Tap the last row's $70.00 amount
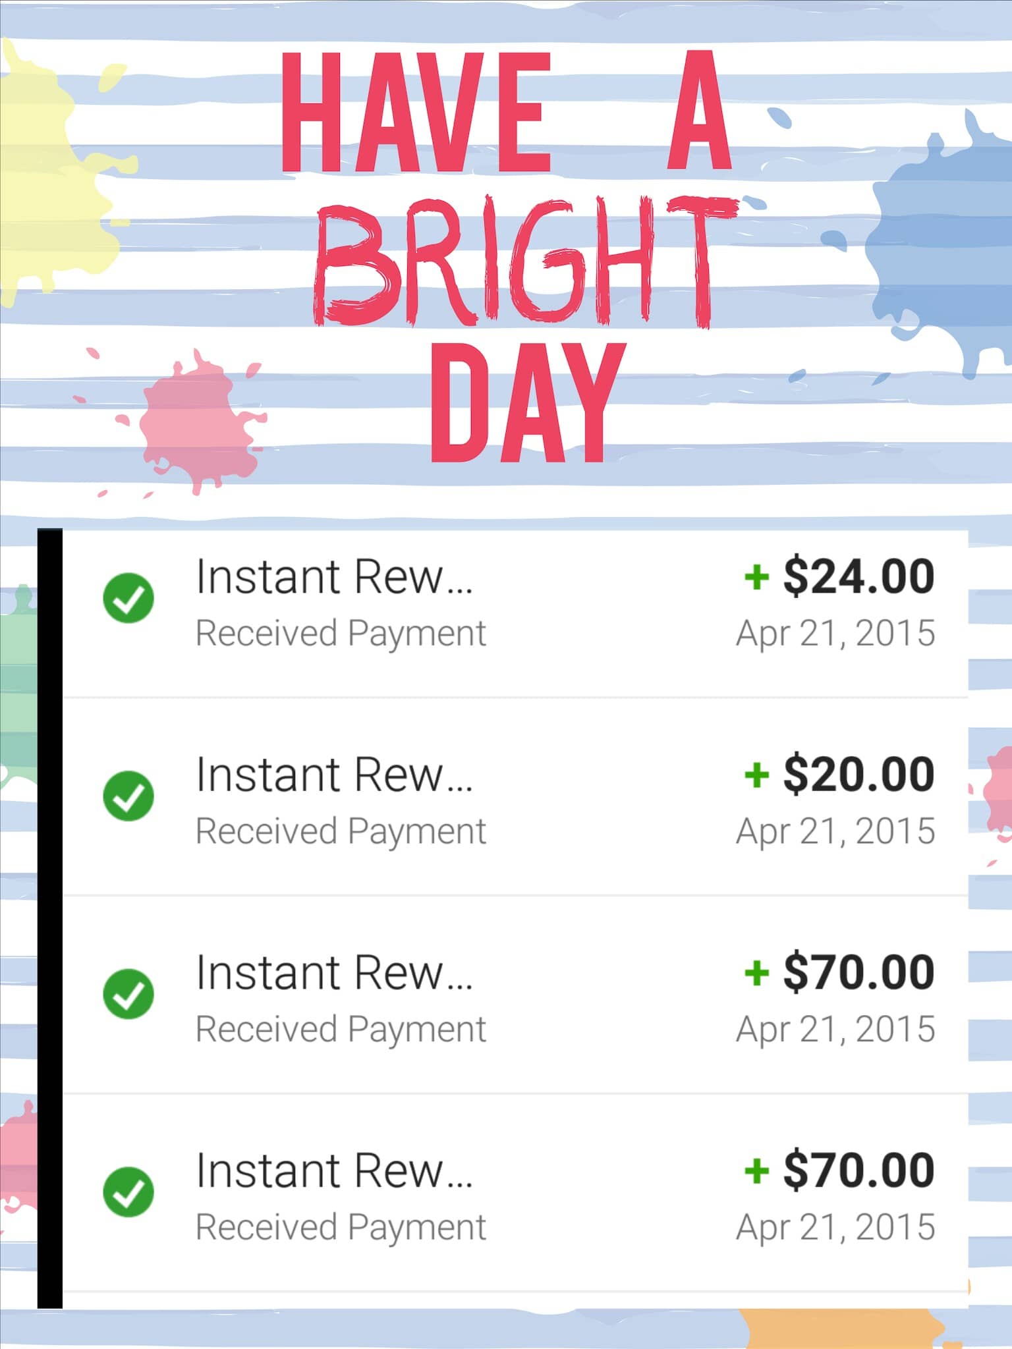 pos(858,1170)
